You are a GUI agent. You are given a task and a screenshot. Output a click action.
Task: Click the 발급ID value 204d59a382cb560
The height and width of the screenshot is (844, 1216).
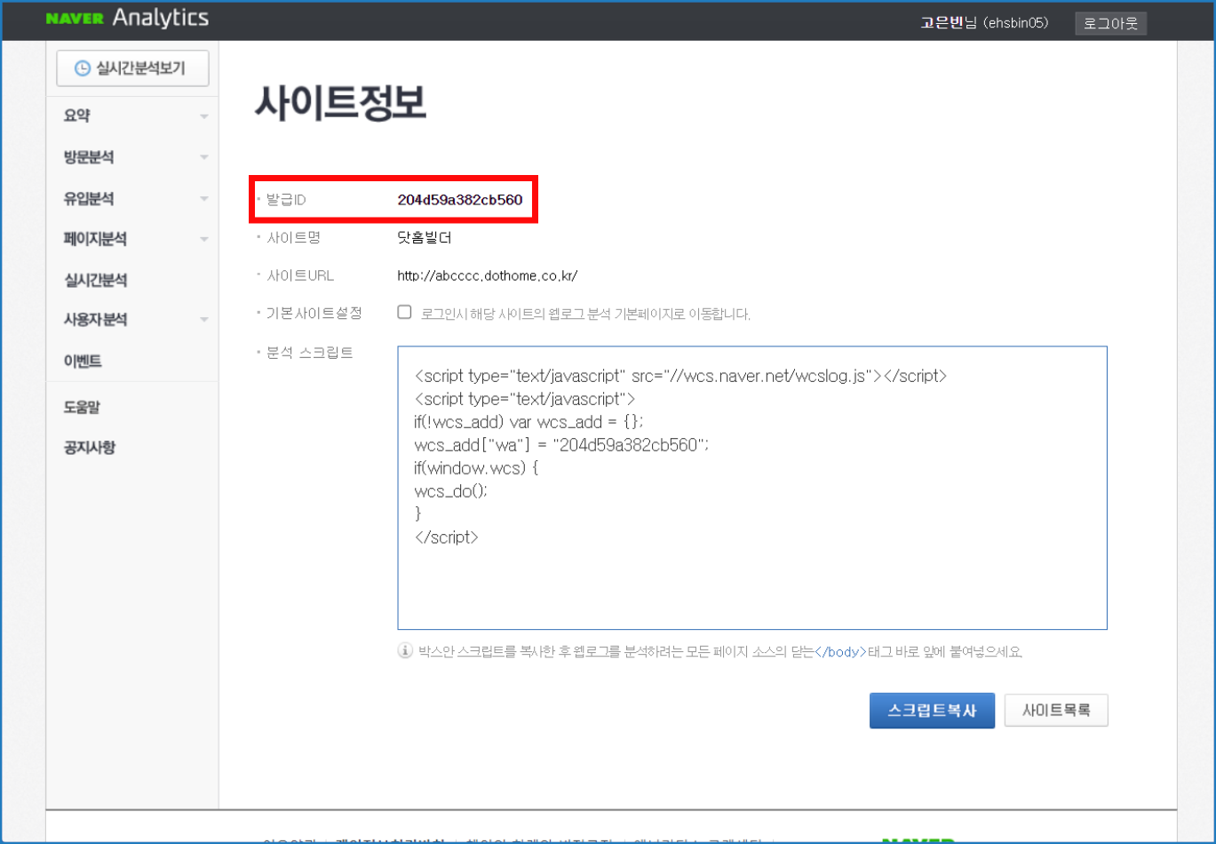coord(459,200)
